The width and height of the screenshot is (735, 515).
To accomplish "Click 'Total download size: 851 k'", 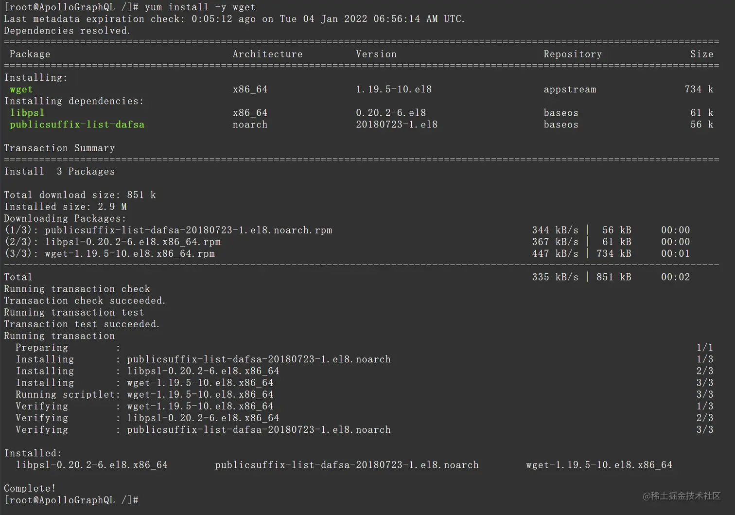I will [x=80, y=195].
